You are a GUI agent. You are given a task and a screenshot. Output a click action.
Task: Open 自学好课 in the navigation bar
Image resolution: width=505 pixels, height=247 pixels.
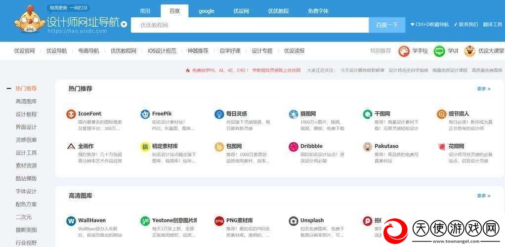[230, 51]
